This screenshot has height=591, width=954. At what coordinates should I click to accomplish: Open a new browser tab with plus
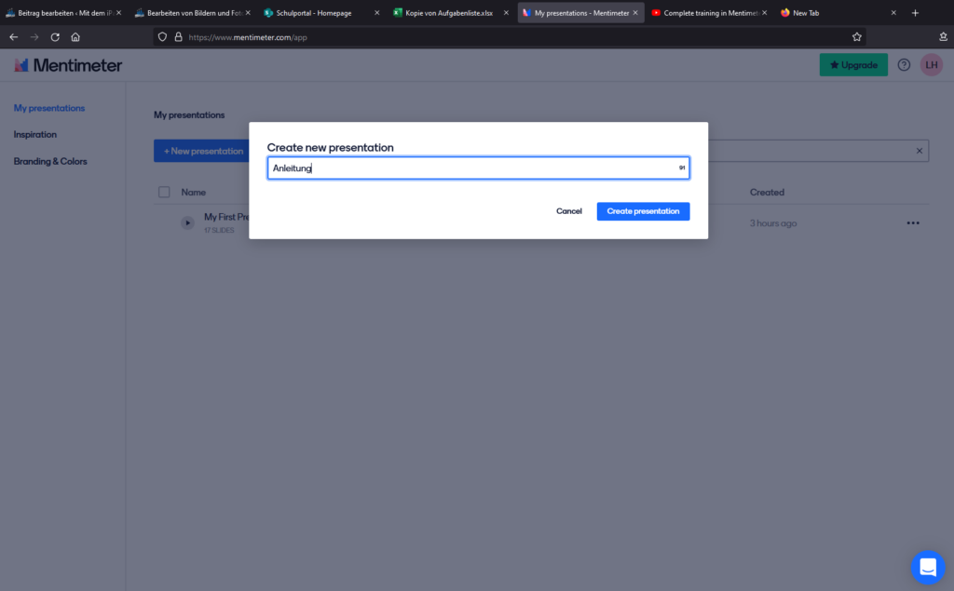(915, 13)
